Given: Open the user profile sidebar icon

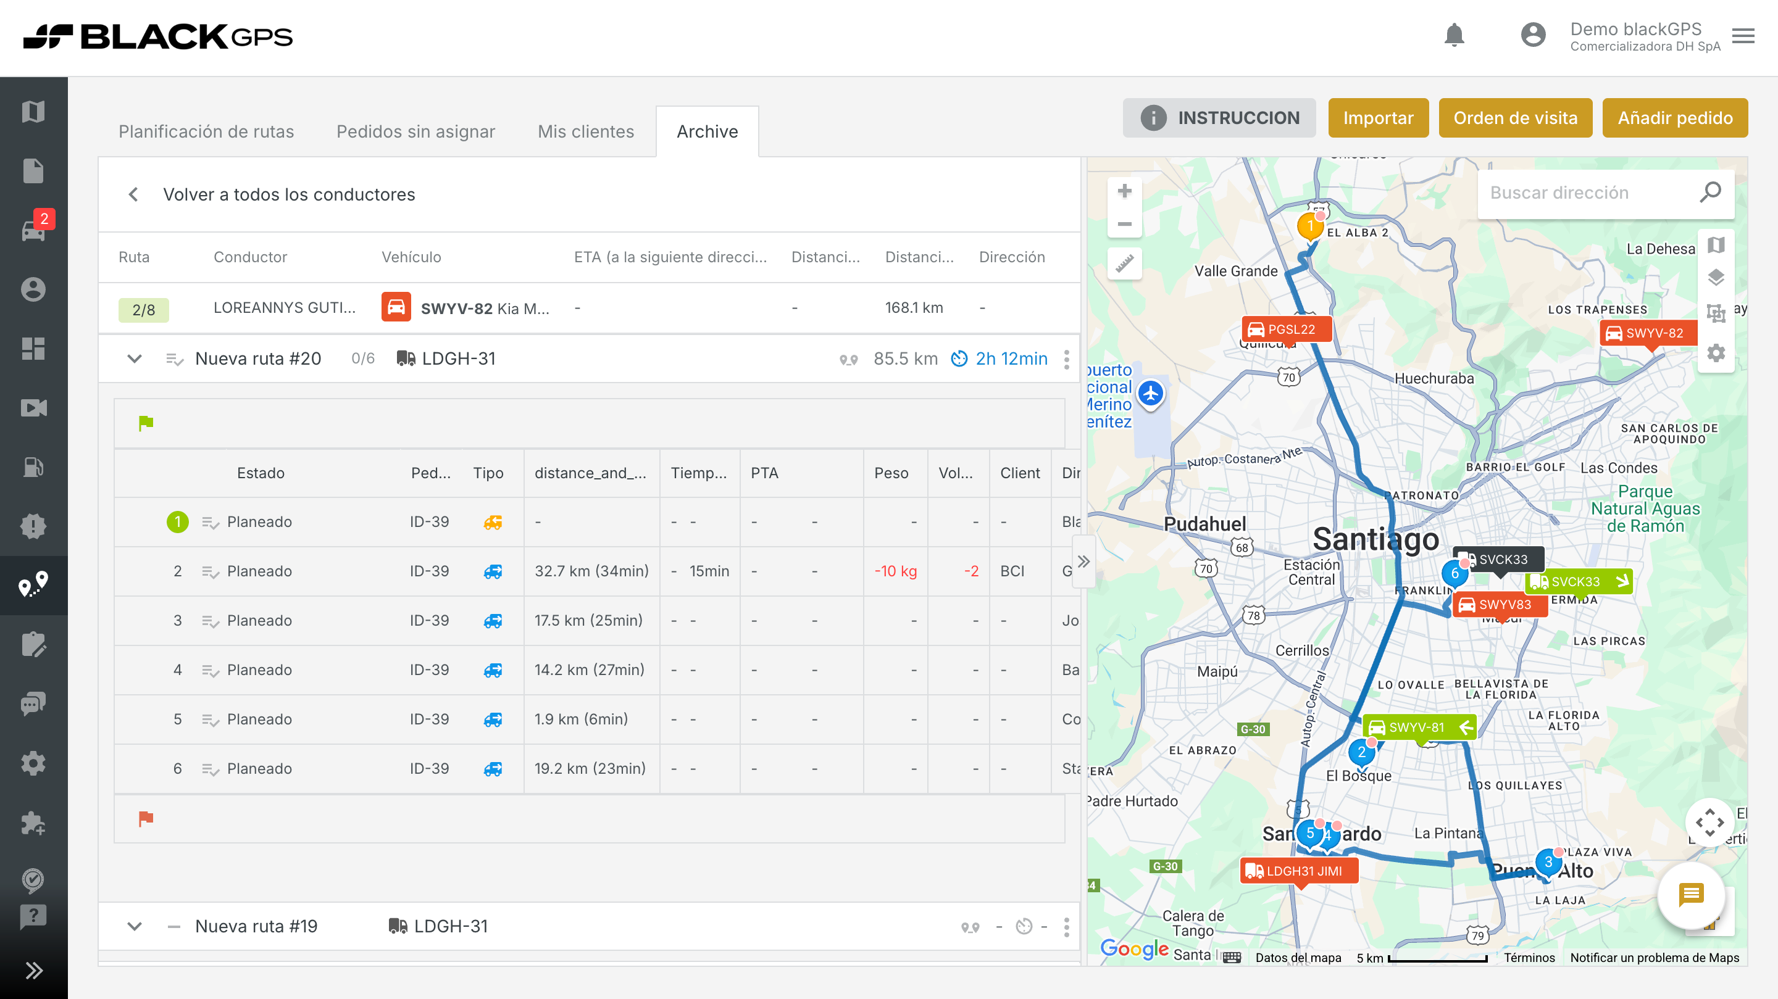Looking at the screenshot, I should tap(33, 289).
